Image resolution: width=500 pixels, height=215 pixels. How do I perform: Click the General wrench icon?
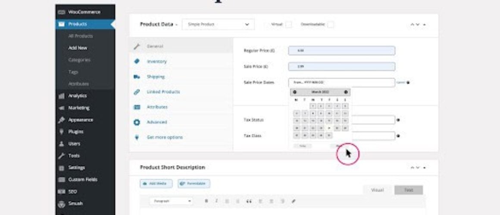[x=137, y=46]
